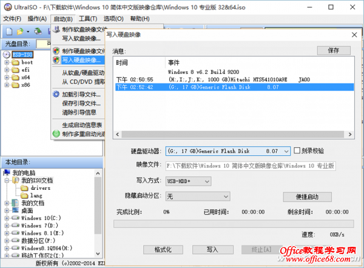Click the shield icon next to 写入硬盘映像
The image size is (364, 268).
tap(56, 60)
